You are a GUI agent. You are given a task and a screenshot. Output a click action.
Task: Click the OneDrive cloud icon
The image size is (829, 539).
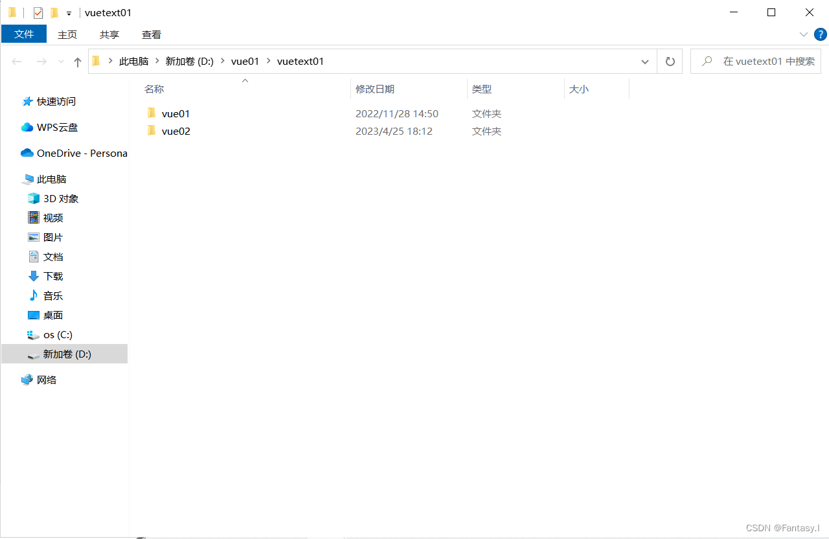coord(27,153)
